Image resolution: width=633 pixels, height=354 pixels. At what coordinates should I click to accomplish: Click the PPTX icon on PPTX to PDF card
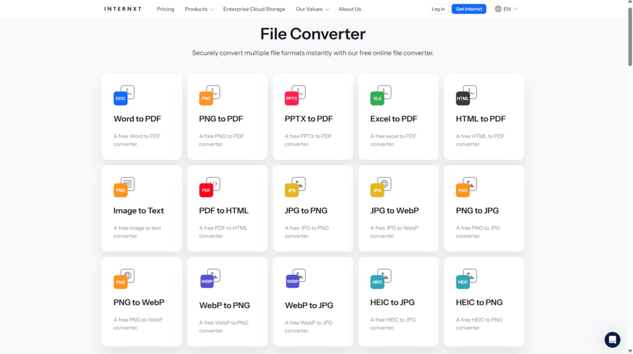click(x=292, y=98)
